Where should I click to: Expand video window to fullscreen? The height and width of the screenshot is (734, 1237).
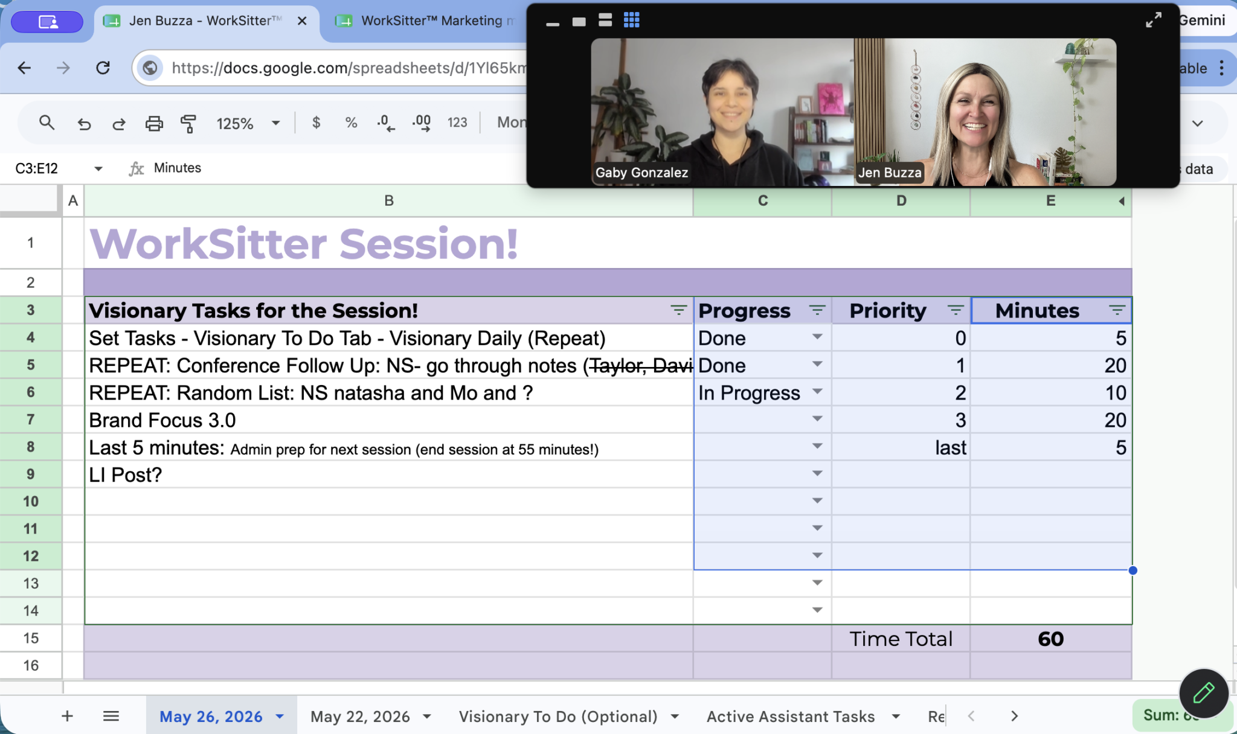pos(1153,20)
